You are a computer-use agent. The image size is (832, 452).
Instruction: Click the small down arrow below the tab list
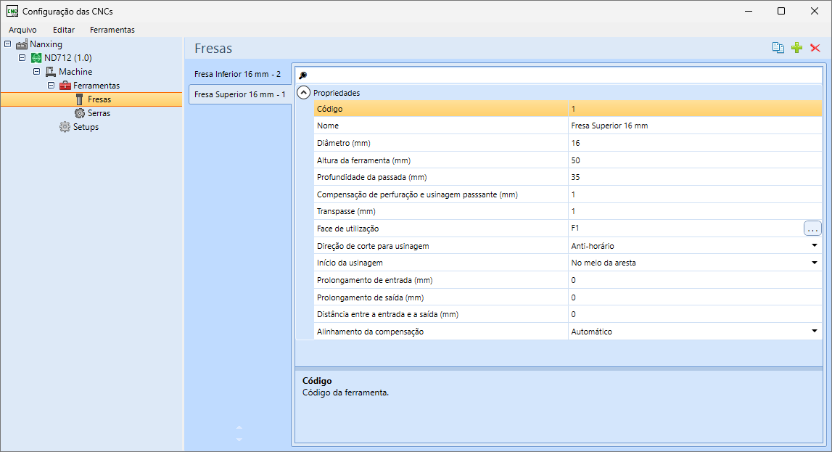[x=239, y=440]
